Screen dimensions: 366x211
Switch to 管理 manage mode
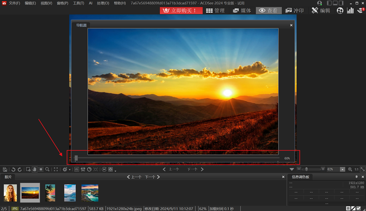(x=215, y=10)
